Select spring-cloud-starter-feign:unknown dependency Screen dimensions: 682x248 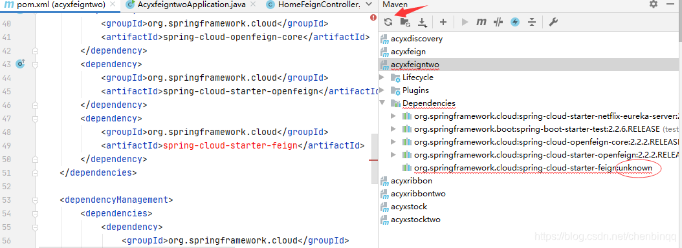[x=533, y=168]
